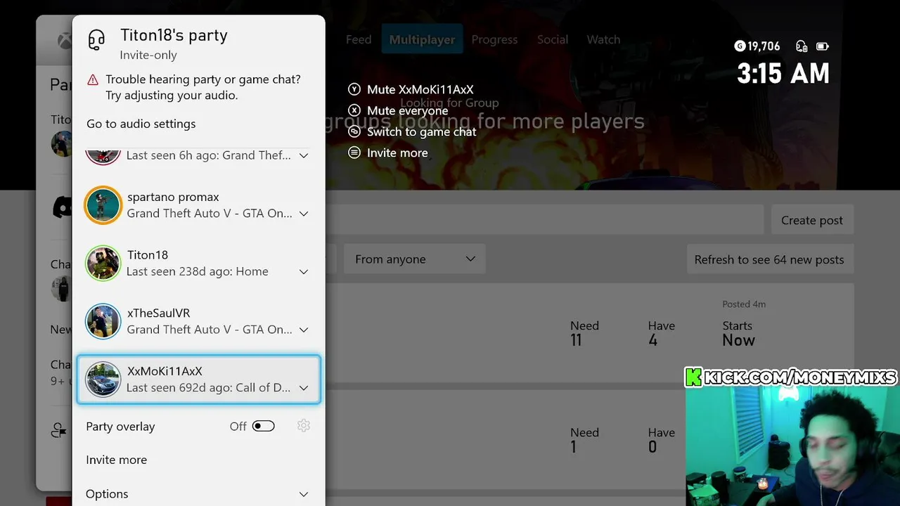Click the Options label in party panel
Viewport: 900px width, 506px height.
pos(107,494)
